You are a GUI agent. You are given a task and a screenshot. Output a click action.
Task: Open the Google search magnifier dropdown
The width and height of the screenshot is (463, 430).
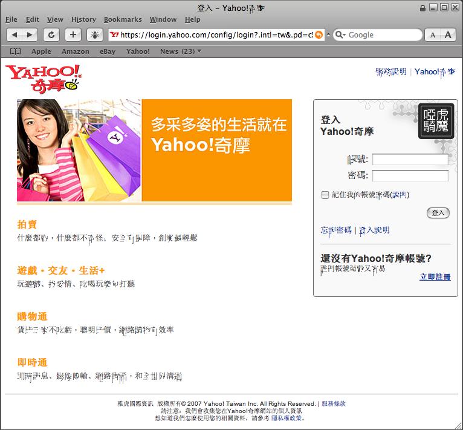tap(340, 35)
